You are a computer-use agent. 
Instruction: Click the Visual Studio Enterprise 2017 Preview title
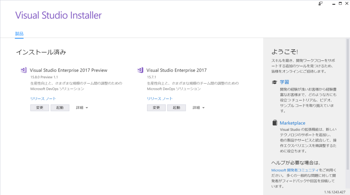click(68, 70)
